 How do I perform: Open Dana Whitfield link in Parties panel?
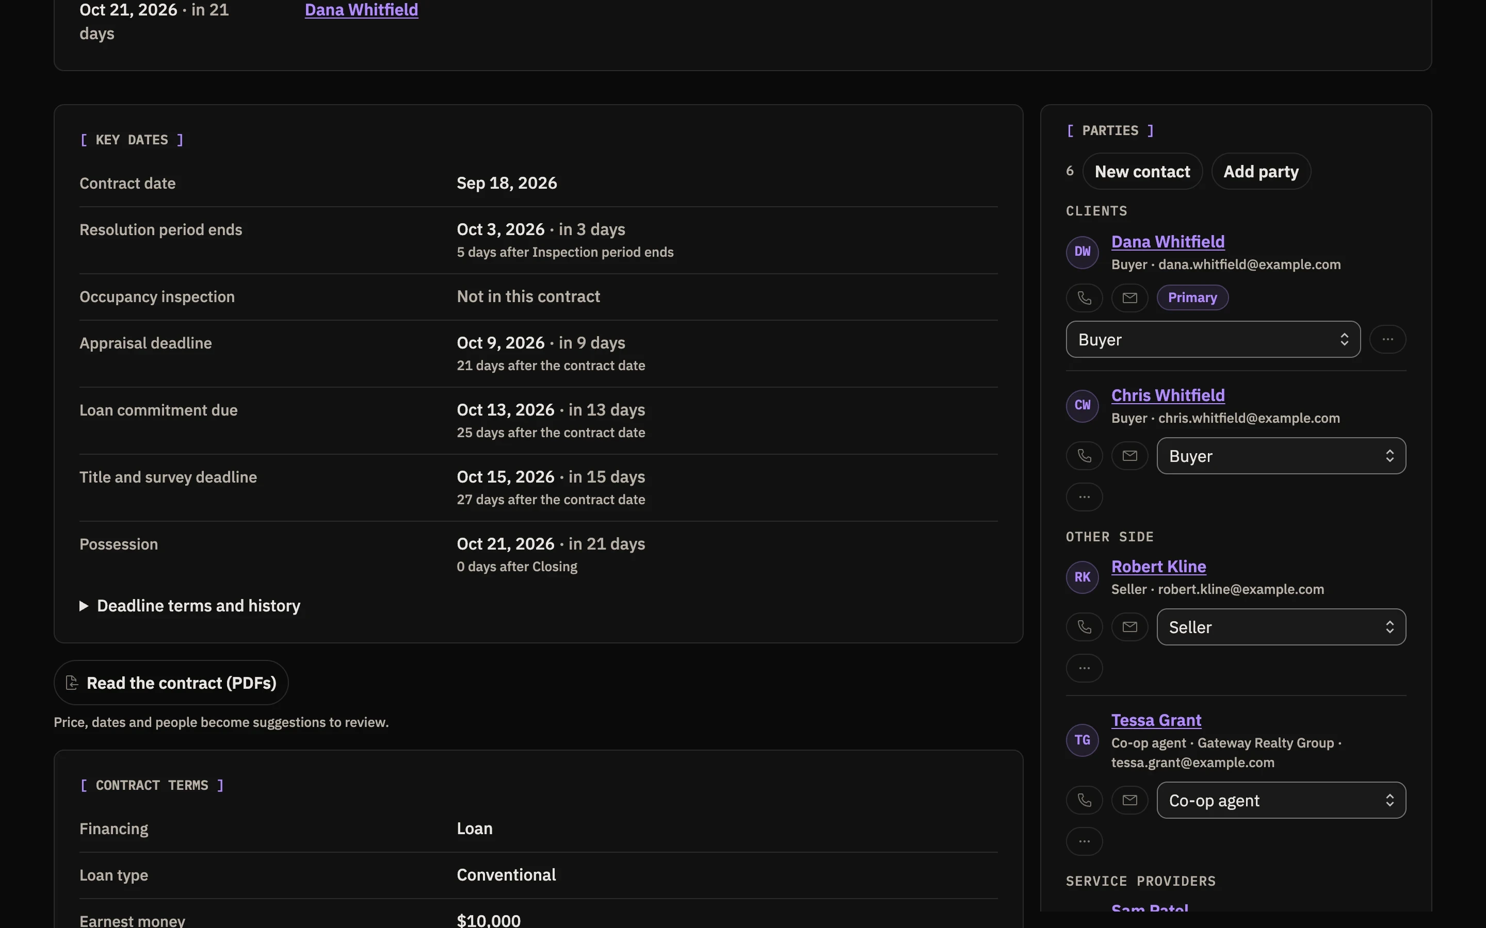[1168, 242]
